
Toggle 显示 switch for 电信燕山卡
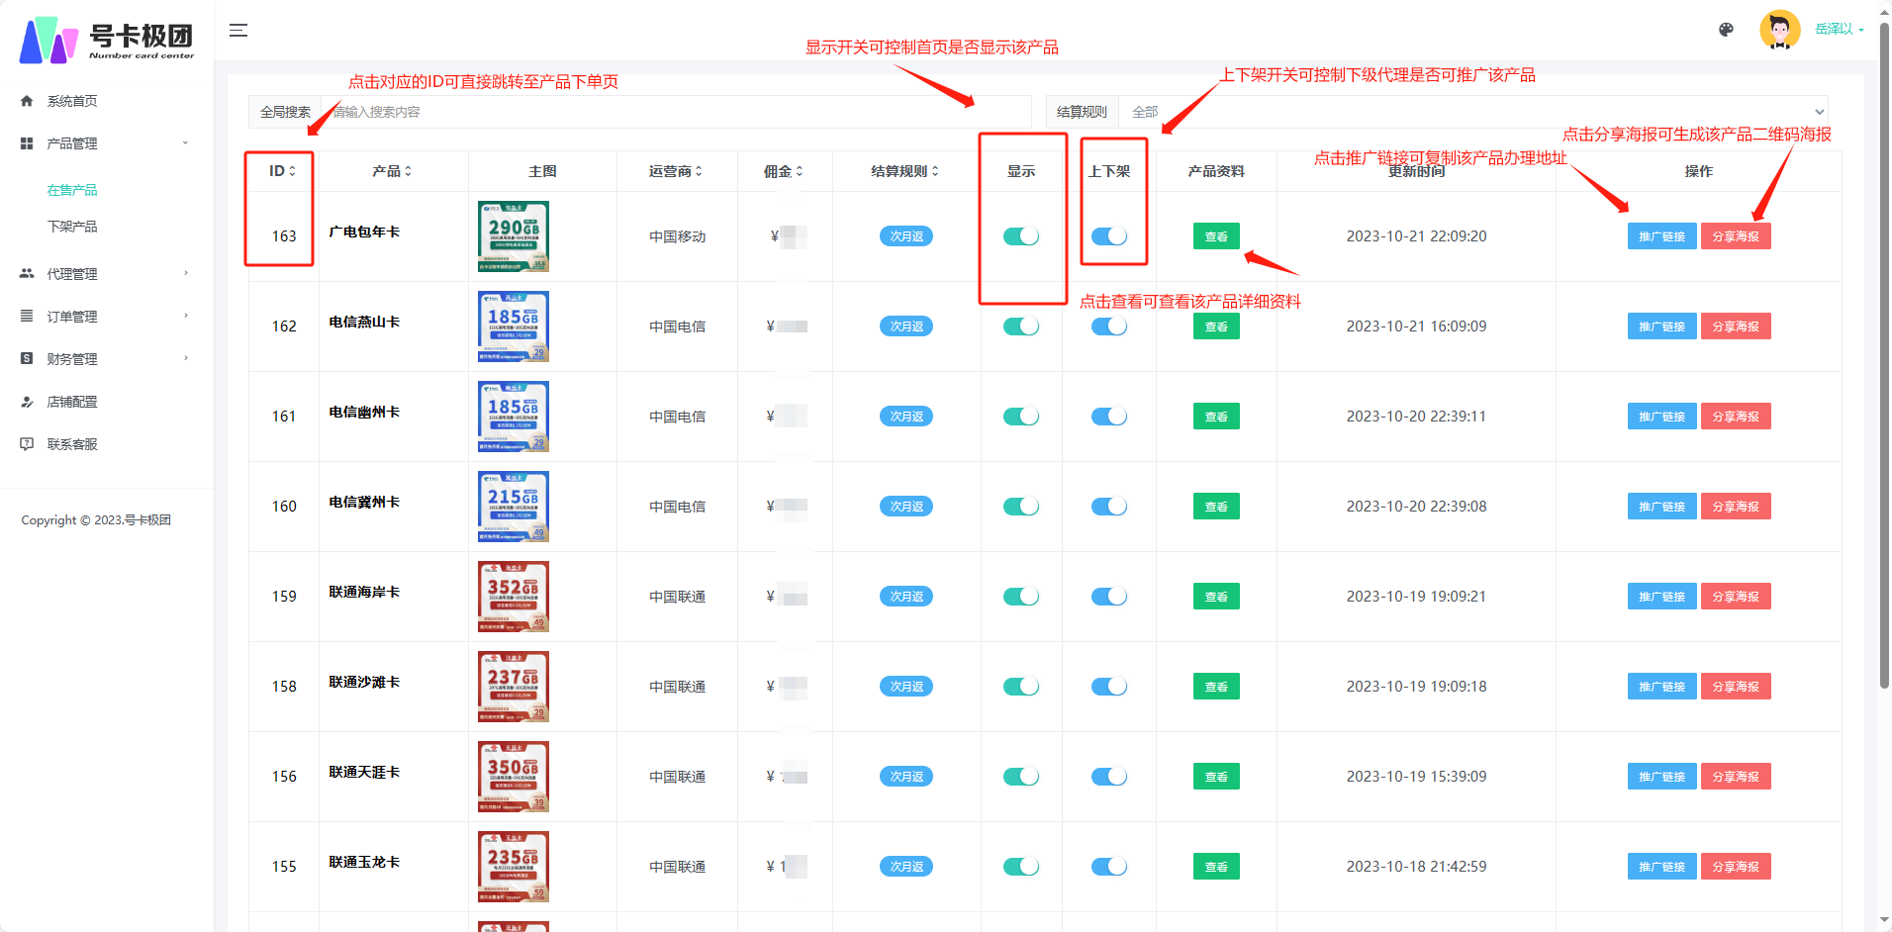pyautogui.click(x=1021, y=326)
